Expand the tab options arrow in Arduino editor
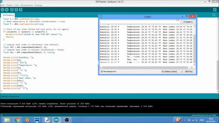The width and height of the screenshot is (219, 123). (214, 15)
